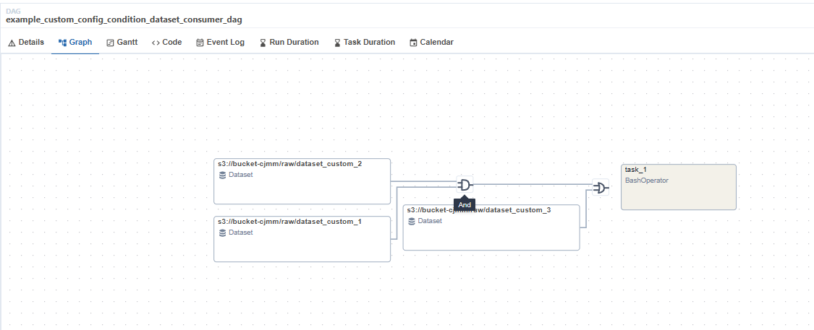Image resolution: width=814 pixels, height=330 pixels.
Task: Select the s3 dataset_custom_3 node title
Action: tap(479, 210)
